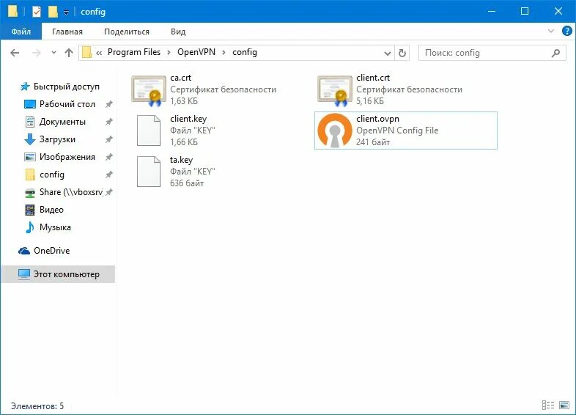
Task: Open the Вид ribbon tab
Action: coord(178,32)
